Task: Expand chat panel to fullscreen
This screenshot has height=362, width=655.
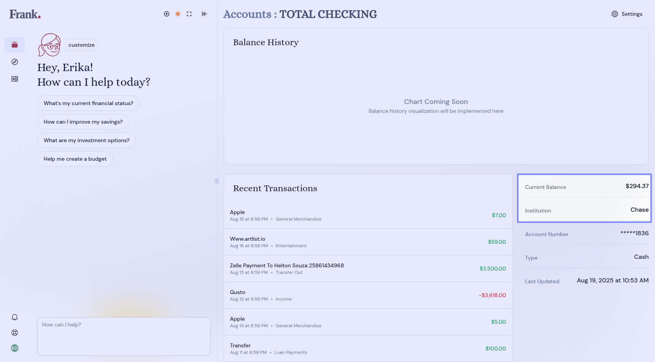Action: coord(189,14)
